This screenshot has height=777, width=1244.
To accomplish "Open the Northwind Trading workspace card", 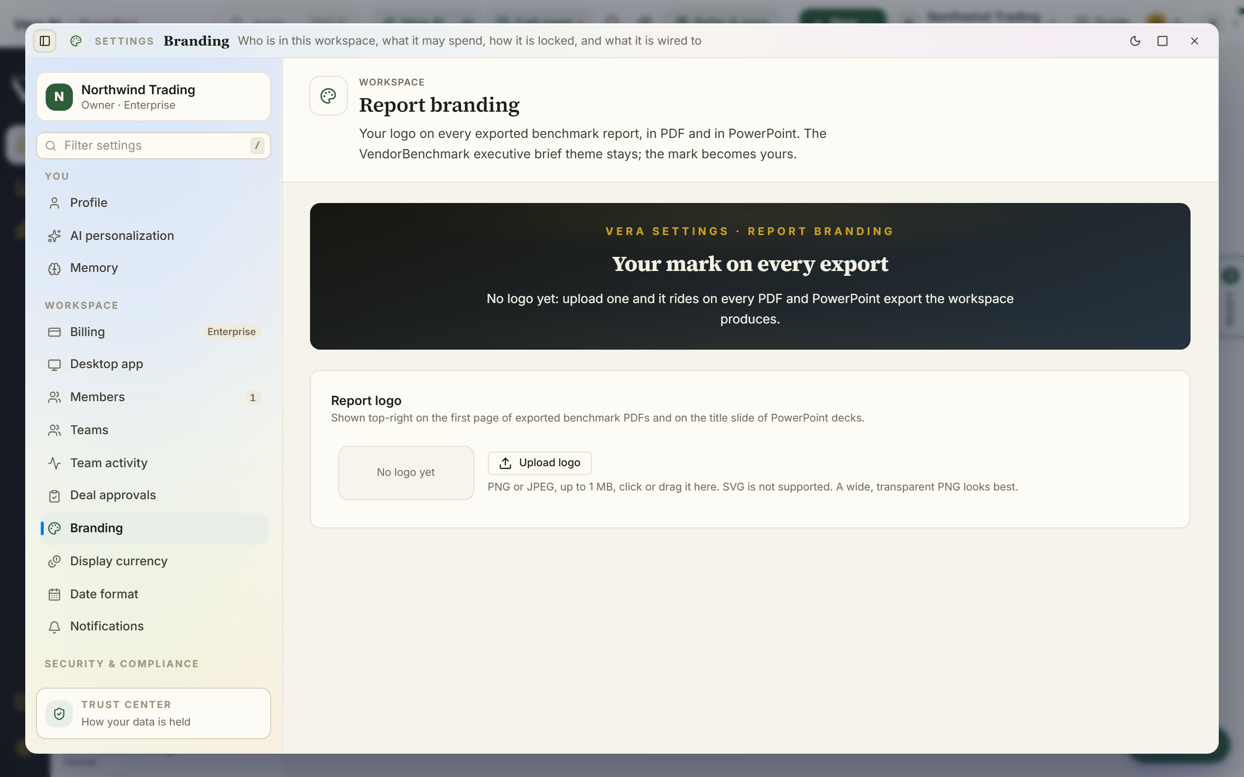I will point(153,97).
